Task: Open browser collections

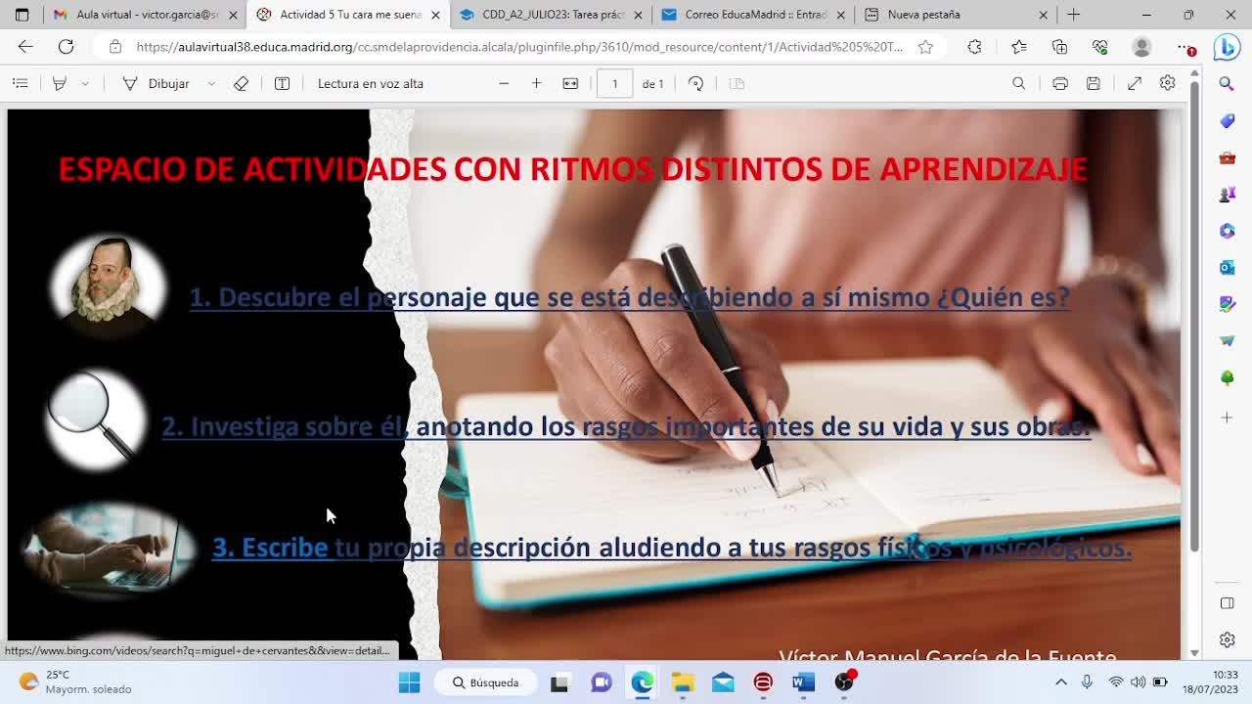Action: (1059, 47)
